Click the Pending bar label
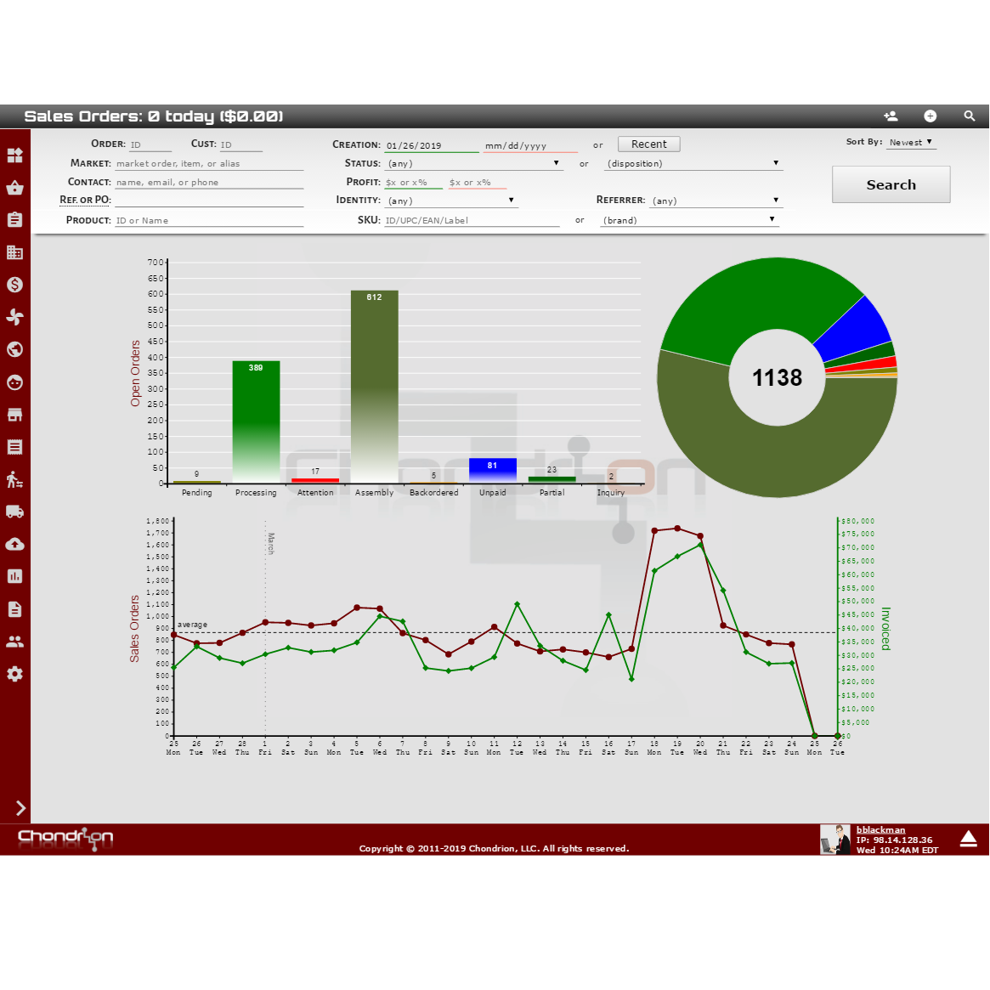The width and height of the screenshot is (990, 990). click(x=197, y=493)
